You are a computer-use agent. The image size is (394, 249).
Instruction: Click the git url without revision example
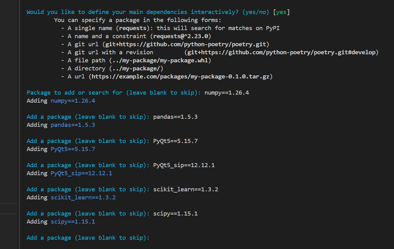pyautogui.click(x=186, y=44)
